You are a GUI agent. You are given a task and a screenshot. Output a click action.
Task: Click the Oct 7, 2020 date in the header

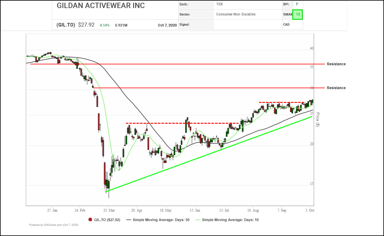pyautogui.click(x=167, y=25)
